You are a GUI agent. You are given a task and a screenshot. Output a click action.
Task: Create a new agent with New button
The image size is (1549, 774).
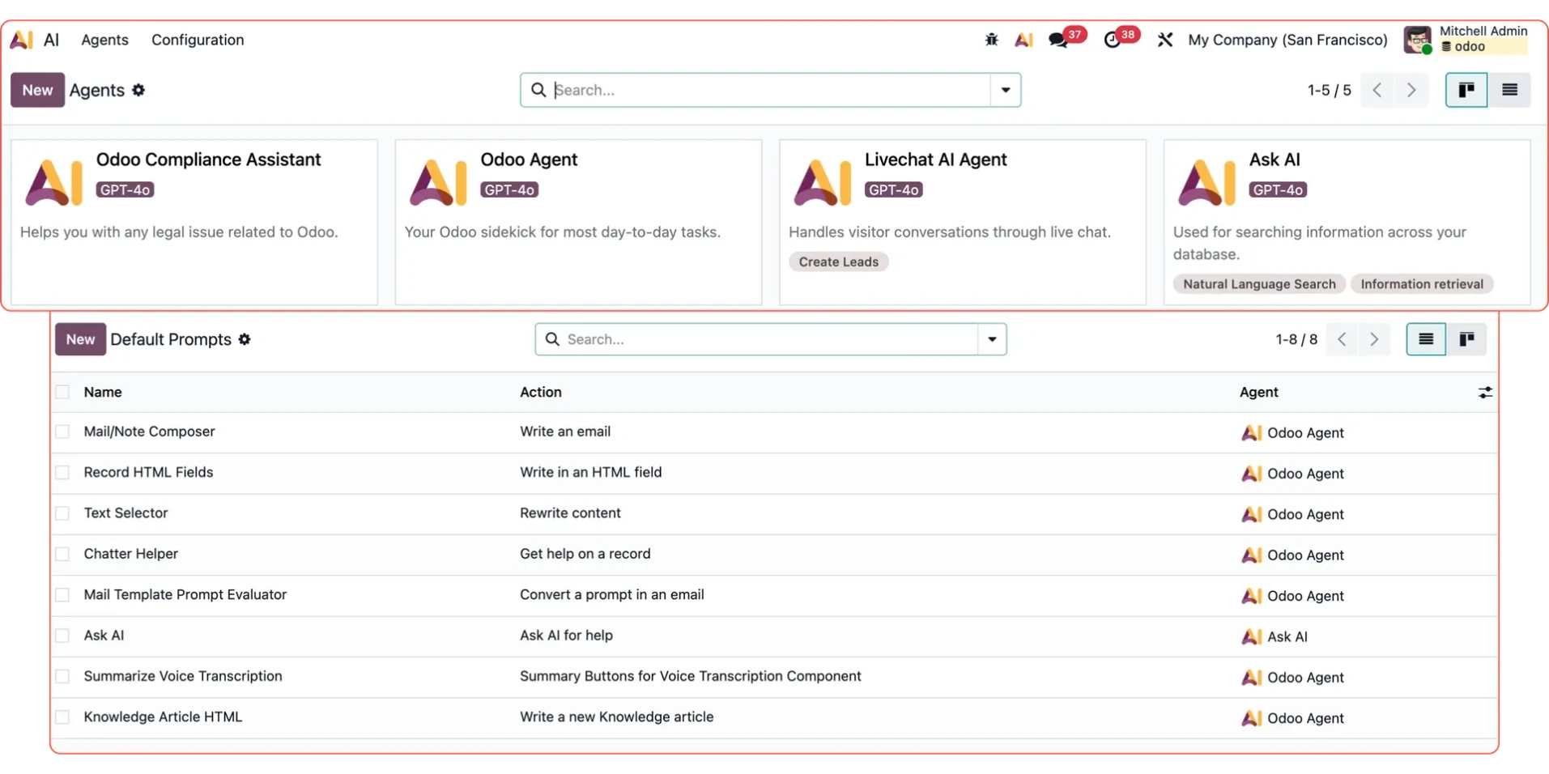tap(37, 90)
